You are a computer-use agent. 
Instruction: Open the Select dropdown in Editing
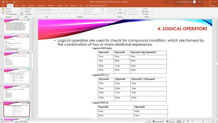coord(146,14)
